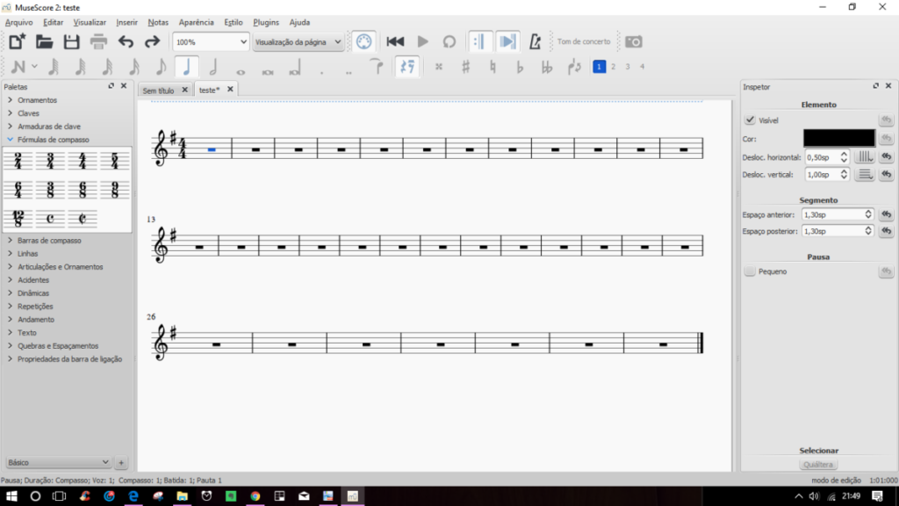Click the flat accidental icon
Screen dimensions: 899x506
(x=520, y=67)
